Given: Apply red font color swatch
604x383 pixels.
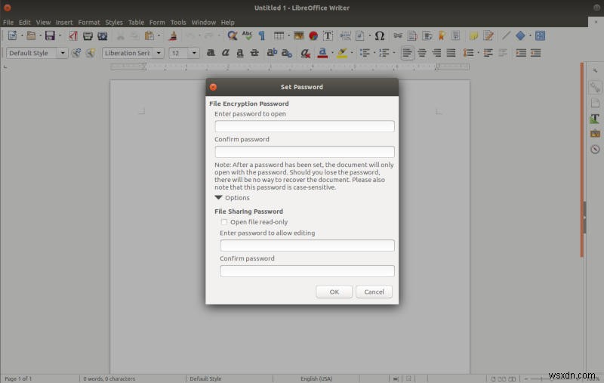Looking at the screenshot, I should coord(323,53).
